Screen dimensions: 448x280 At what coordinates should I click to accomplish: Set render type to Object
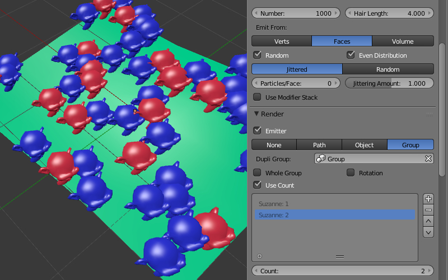(364, 144)
